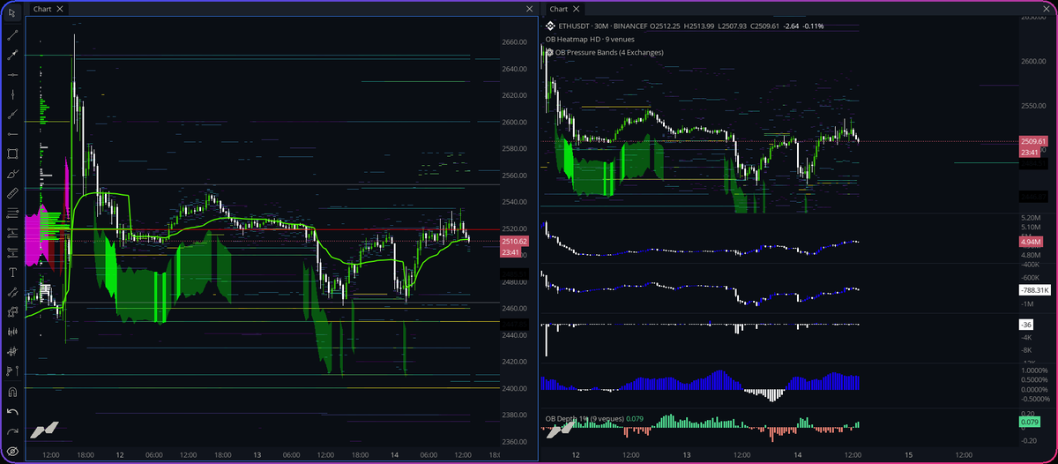Toggle the magnet snap tool
This screenshot has height=464, width=1058.
point(12,393)
